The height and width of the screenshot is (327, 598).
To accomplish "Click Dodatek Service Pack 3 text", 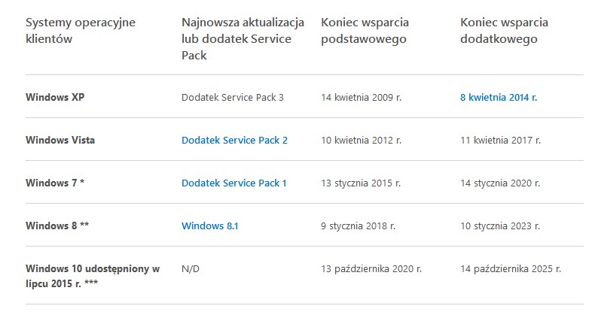I will [232, 98].
